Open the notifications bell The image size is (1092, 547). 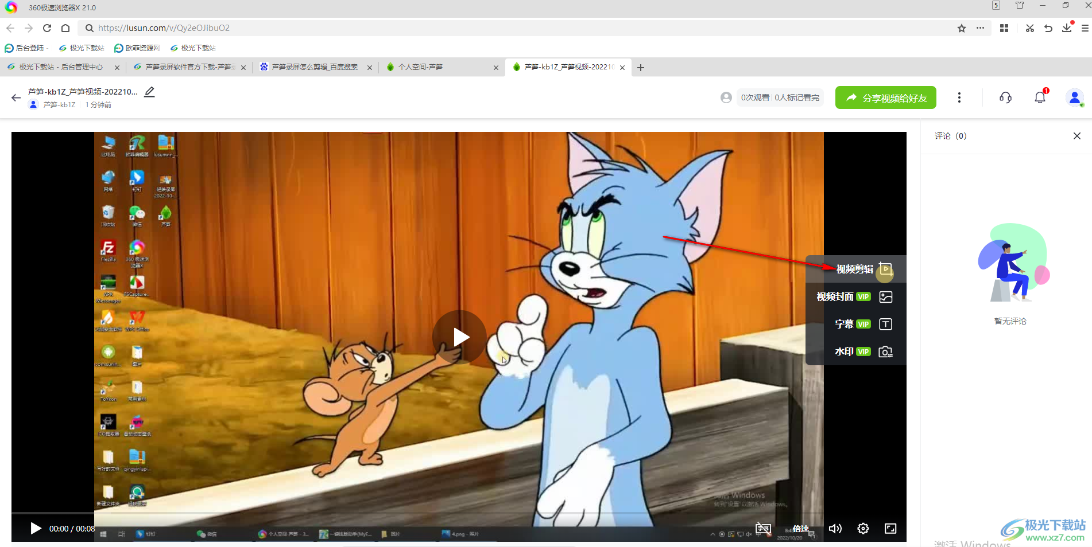(1040, 97)
